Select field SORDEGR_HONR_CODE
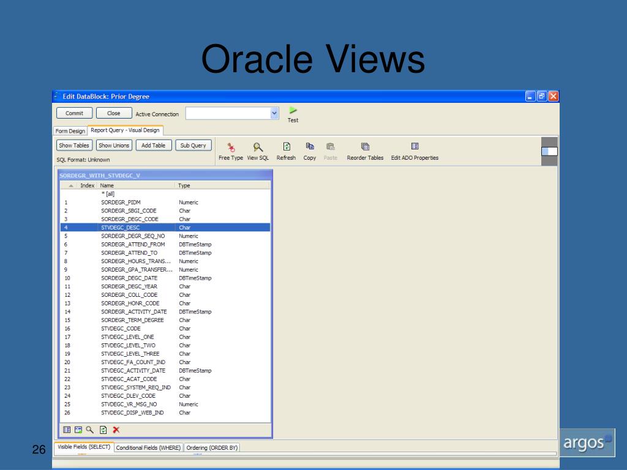 [165, 303]
